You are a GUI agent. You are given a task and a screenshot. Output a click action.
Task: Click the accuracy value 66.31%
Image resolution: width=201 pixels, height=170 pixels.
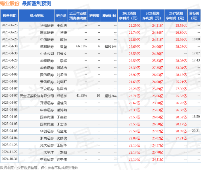pyautogui.click(x=82, y=46)
